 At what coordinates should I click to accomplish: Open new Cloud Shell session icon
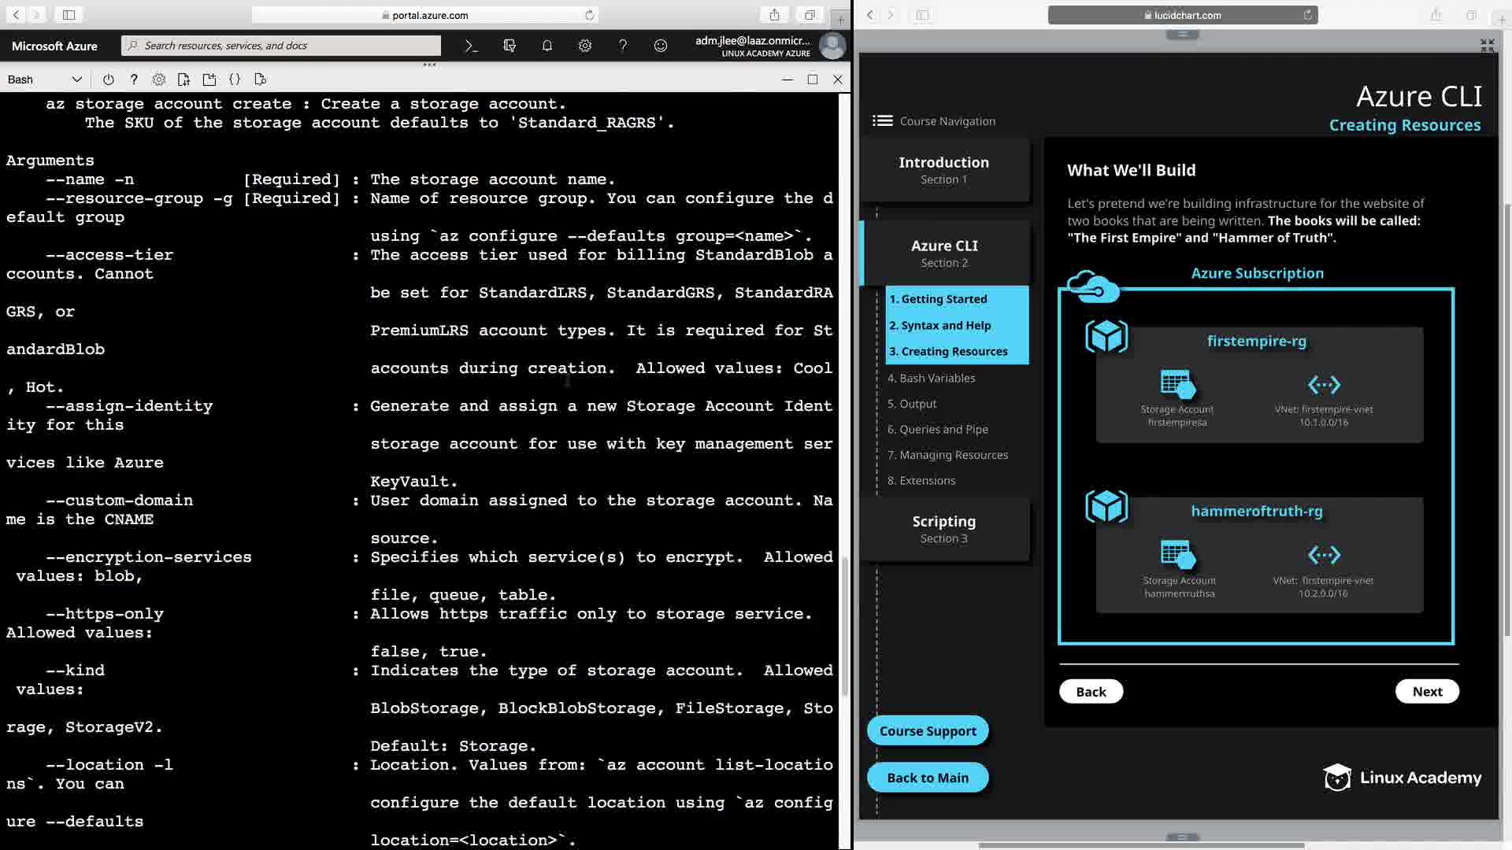[209, 79]
